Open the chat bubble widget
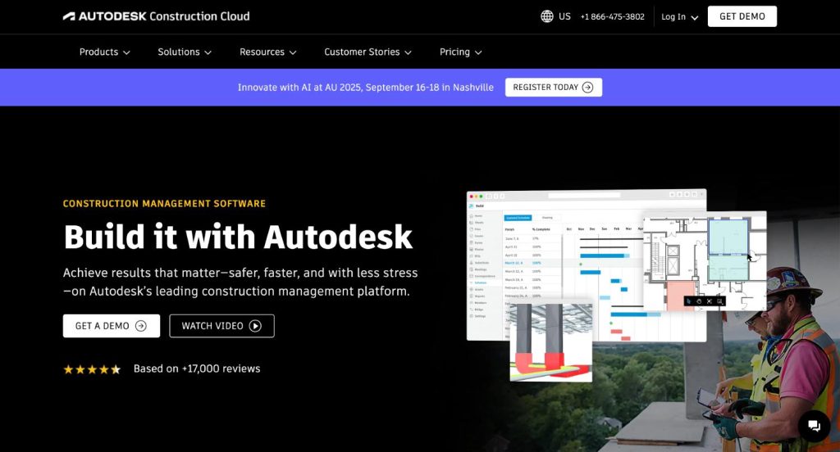The width and height of the screenshot is (840, 452). 814,426
